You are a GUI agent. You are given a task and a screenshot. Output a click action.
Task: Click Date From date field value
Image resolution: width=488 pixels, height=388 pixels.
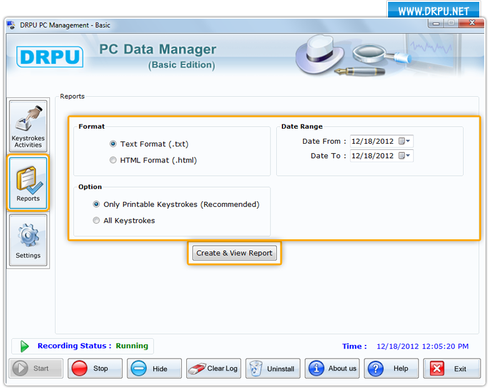(x=372, y=141)
